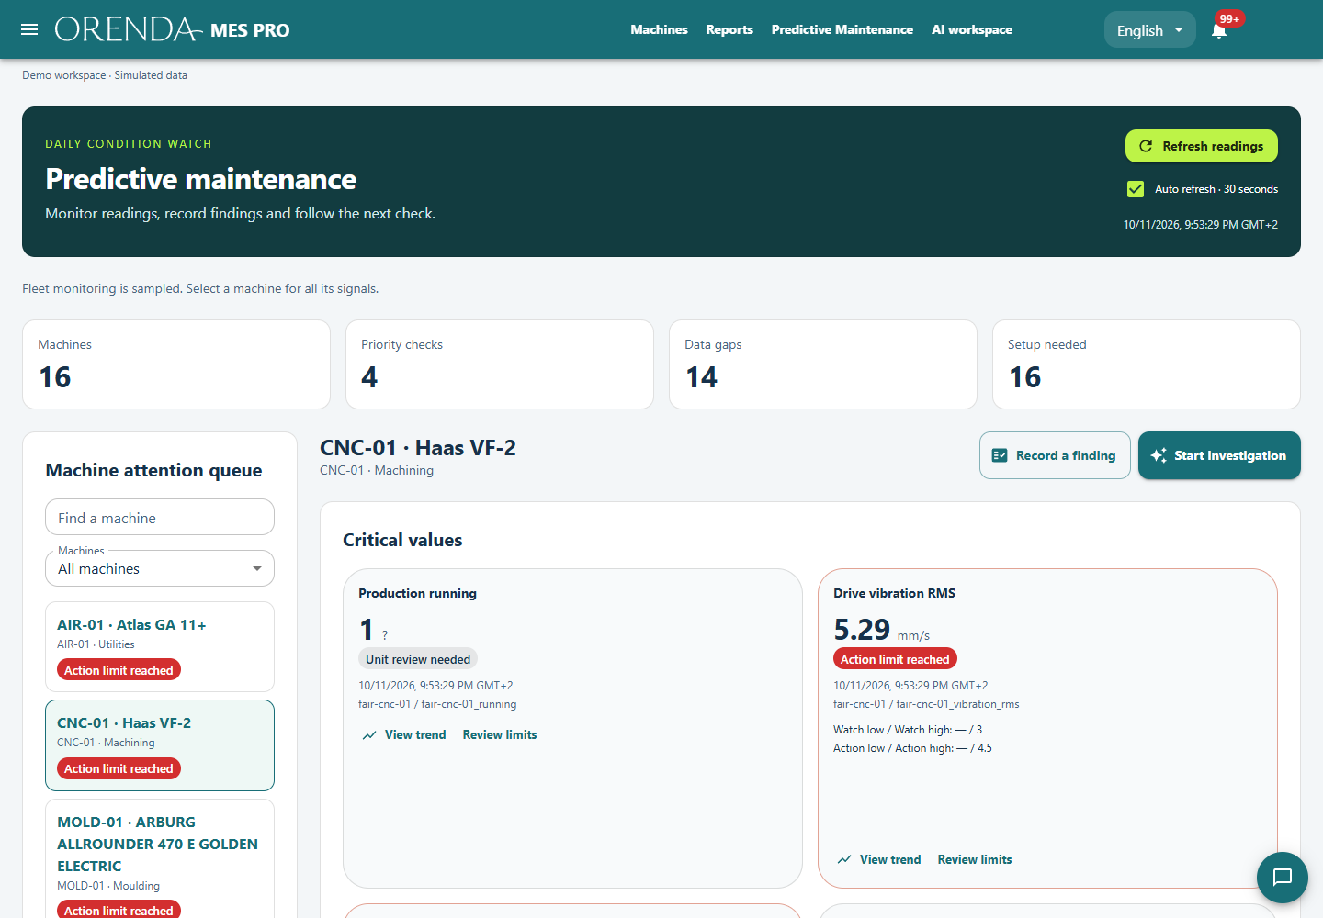Click the Priority checks card showing 4
Screen dimensions: 1323x918
(x=500, y=364)
